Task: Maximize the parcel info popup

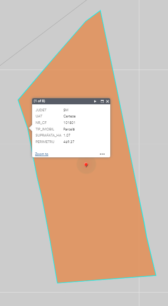Action: (x=102, y=101)
